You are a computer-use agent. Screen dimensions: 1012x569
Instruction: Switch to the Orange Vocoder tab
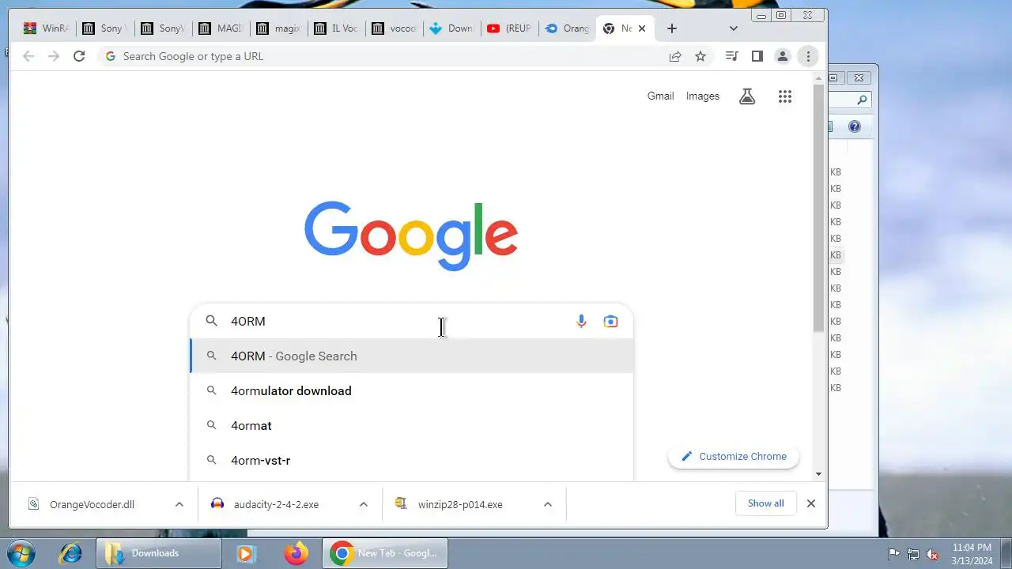tap(567, 28)
